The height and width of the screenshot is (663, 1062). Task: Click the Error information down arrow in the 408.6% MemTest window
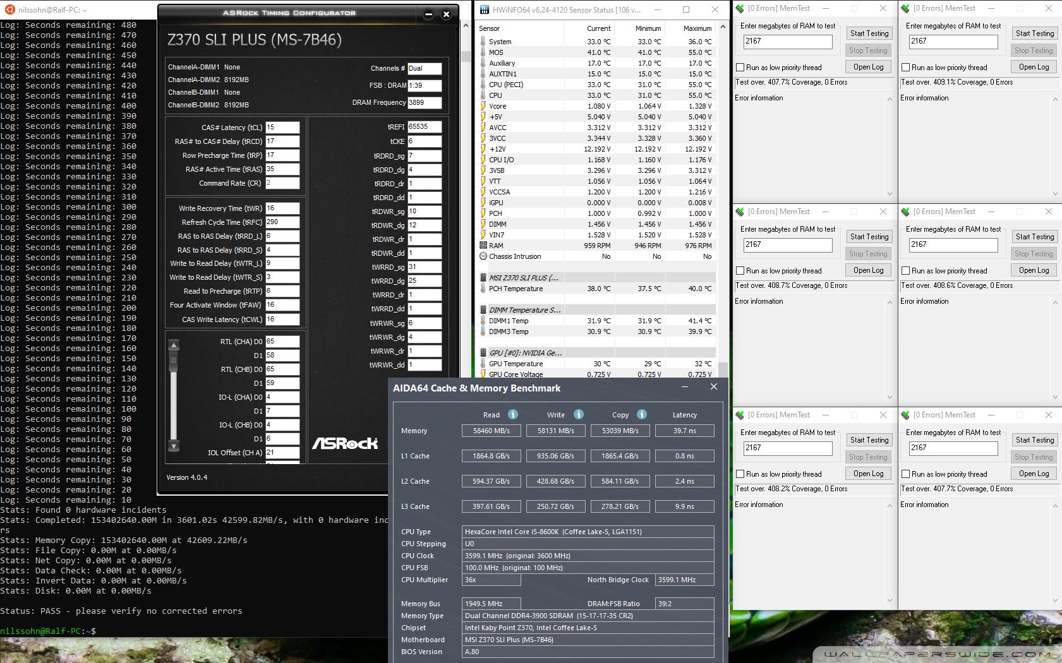[x=1055, y=397]
